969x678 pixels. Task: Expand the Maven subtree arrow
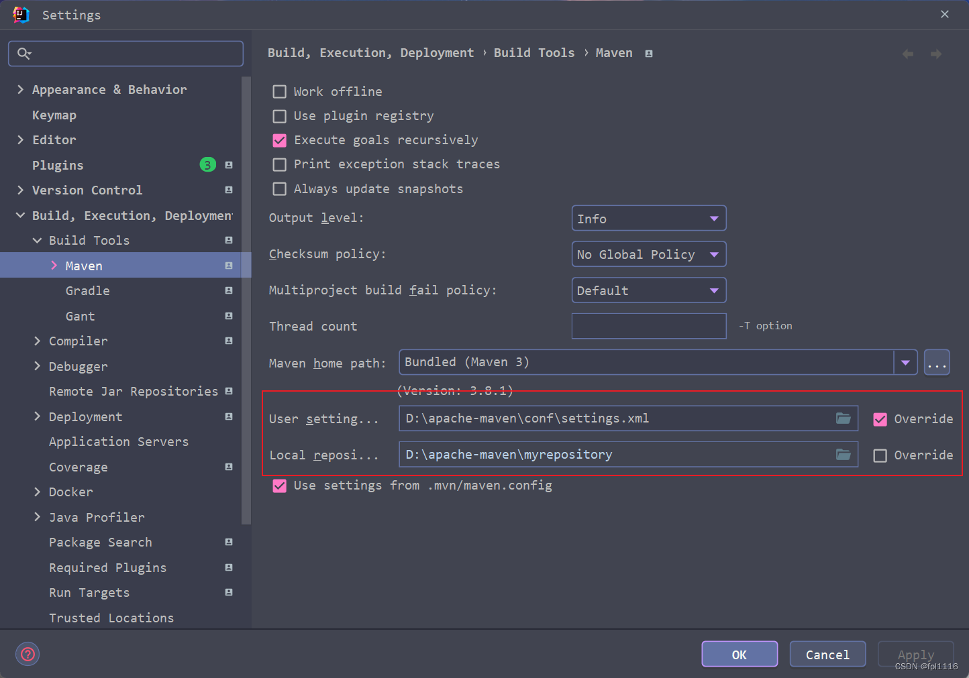(54, 266)
